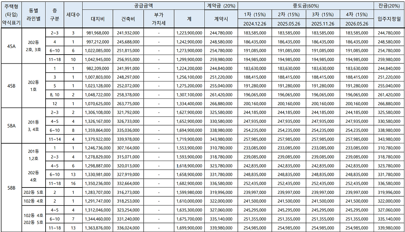Click the 동별 라인별 header
The image size is (405, 232).
(34, 15)
